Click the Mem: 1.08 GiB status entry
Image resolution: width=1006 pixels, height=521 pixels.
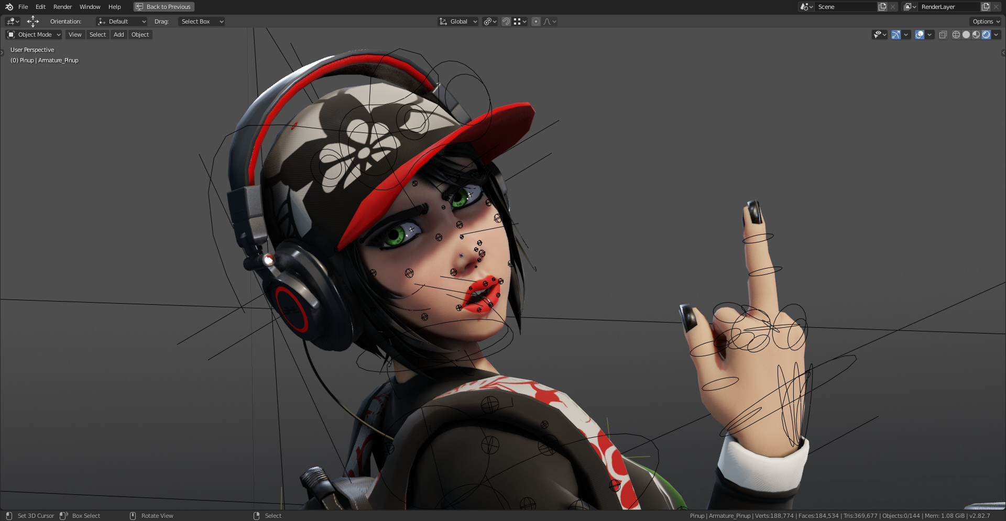pos(944,516)
